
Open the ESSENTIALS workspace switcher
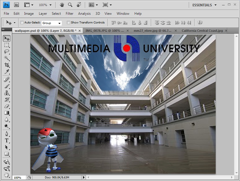tap(204, 5)
